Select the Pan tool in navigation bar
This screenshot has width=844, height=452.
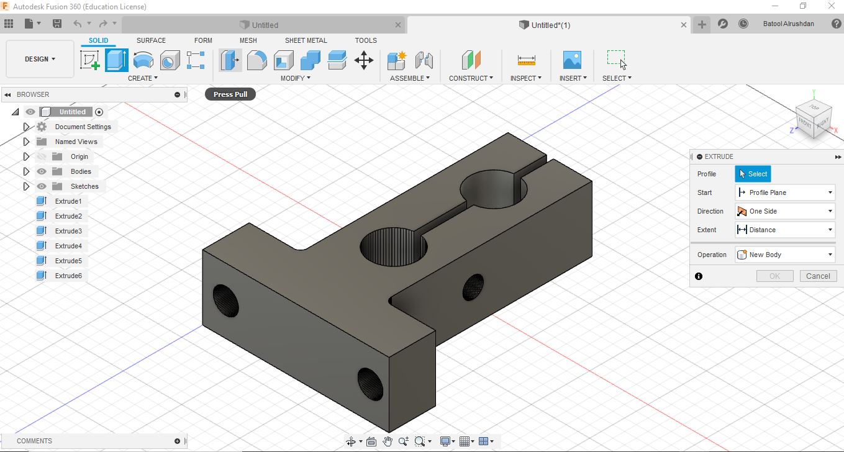pos(387,441)
